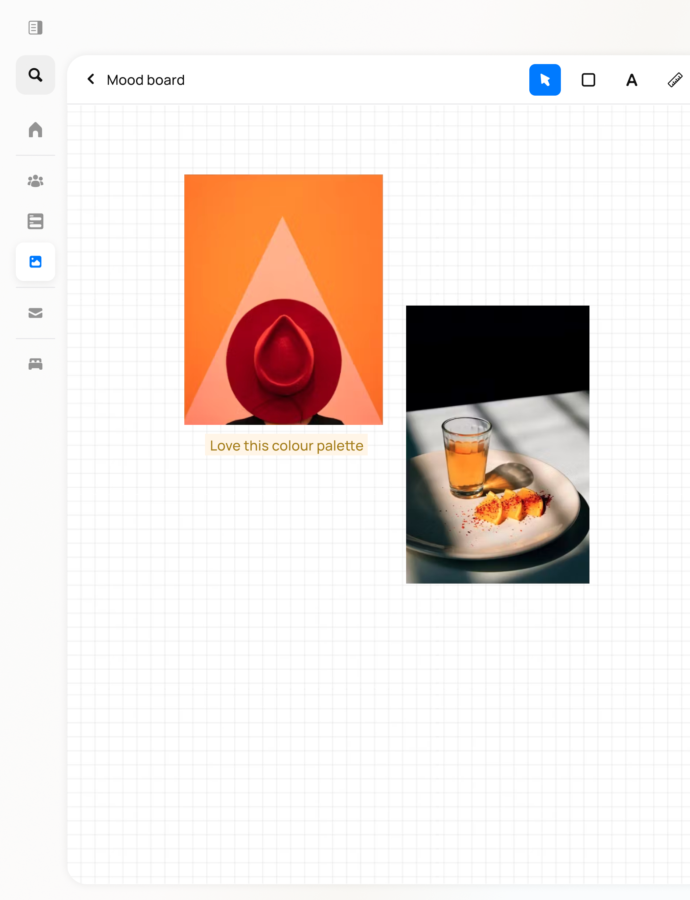Viewport: 690px width, 900px height.
Task: Open the search magnifier in sidebar
Action: pyautogui.click(x=35, y=75)
